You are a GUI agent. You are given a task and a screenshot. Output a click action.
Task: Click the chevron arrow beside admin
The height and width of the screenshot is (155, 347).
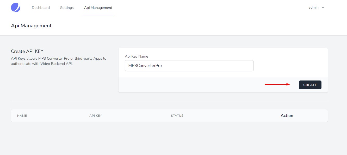tap(323, 8)
